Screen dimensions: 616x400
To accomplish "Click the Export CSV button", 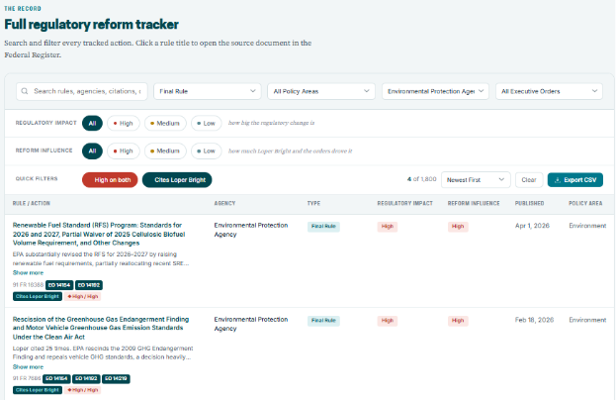I will pos(575,180).
